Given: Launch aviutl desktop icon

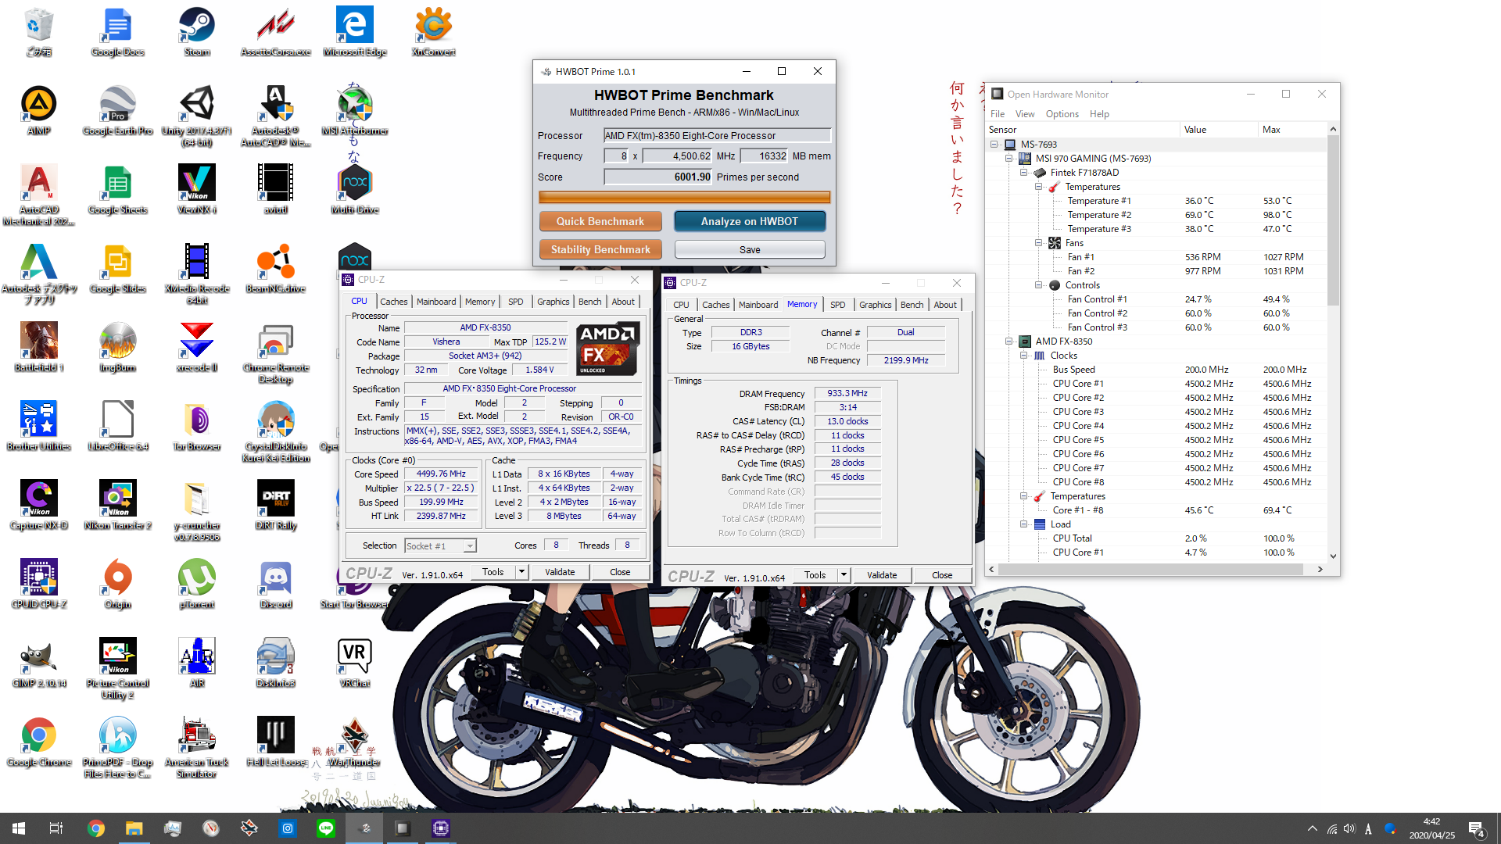Looking at the screenshot, I should pyautogui.click(x=276, y=189).
